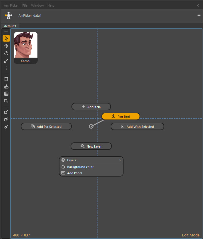Screen dimensions: 203x239
Task: Choose Add Item from the marking menu
Action: [x=91, y=107]
